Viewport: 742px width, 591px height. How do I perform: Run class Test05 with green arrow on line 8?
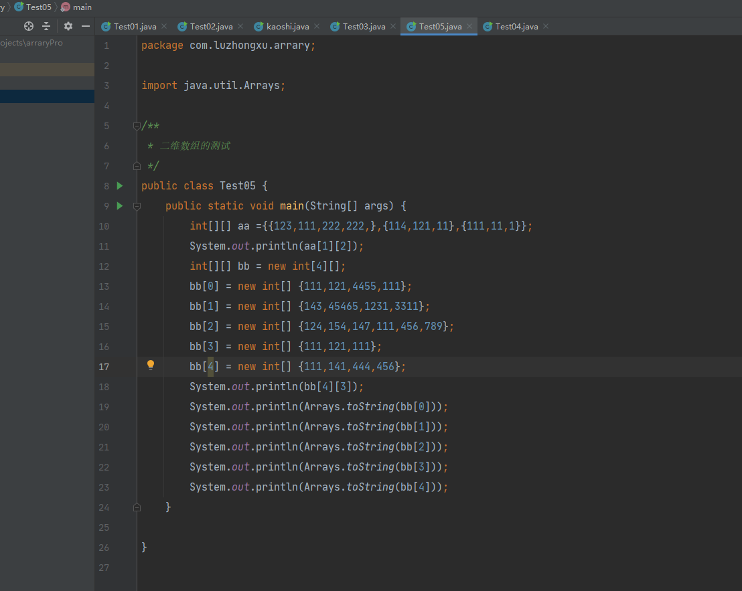click(x=120, y=186)
